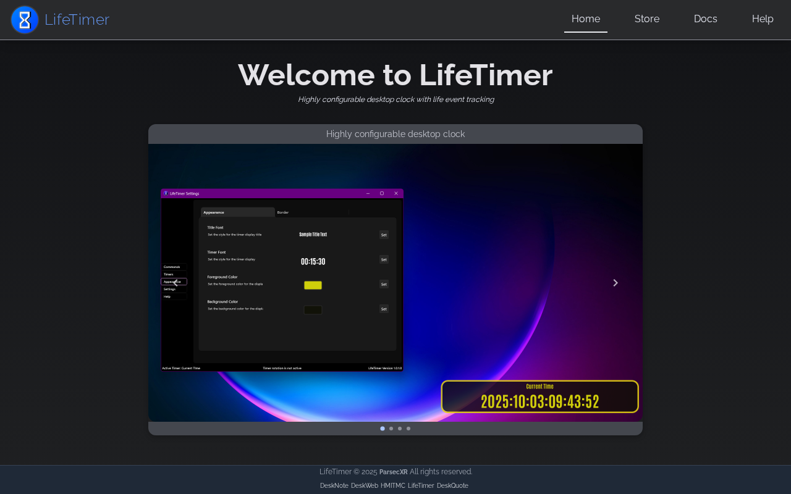Click the yellow Current Time clock in the slide

539,396
